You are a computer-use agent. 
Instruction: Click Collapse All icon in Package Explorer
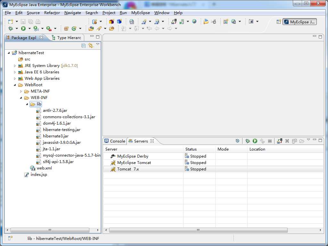[84, 45]
